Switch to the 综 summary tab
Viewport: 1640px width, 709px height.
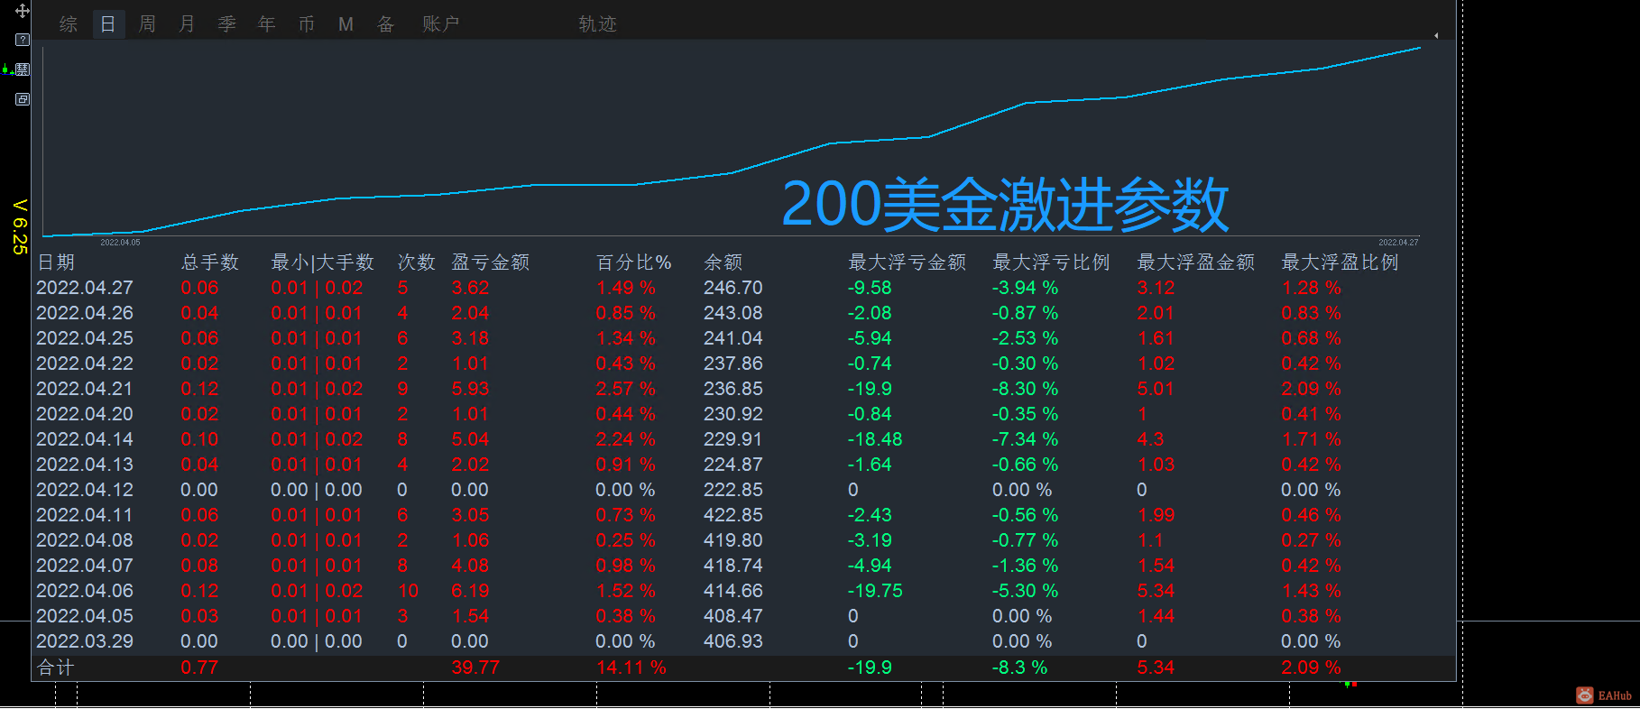tap(69, 24)
